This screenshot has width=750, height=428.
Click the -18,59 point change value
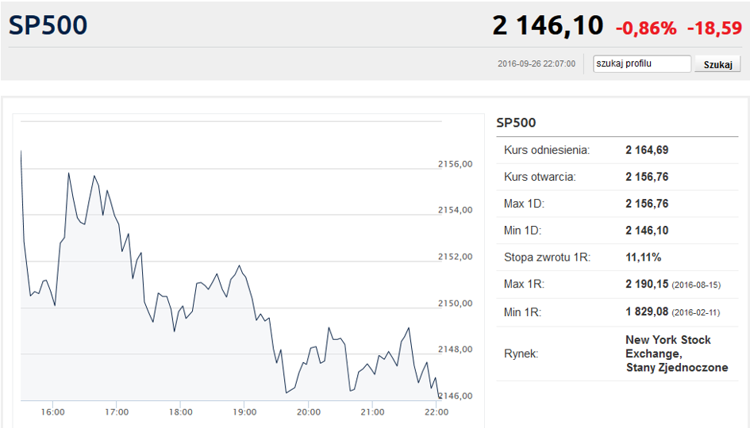click(x=714, y=29)
